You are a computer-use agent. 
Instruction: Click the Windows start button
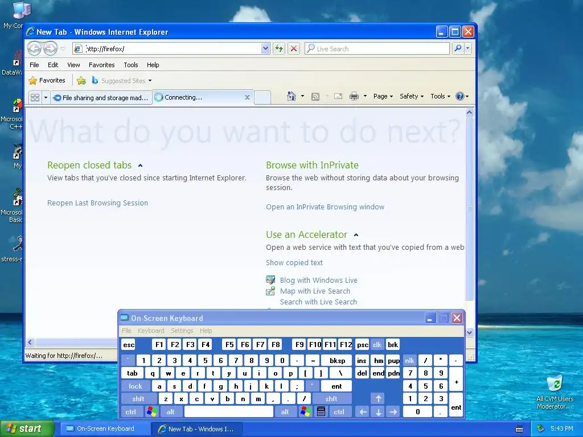click(x=27, y=429)
